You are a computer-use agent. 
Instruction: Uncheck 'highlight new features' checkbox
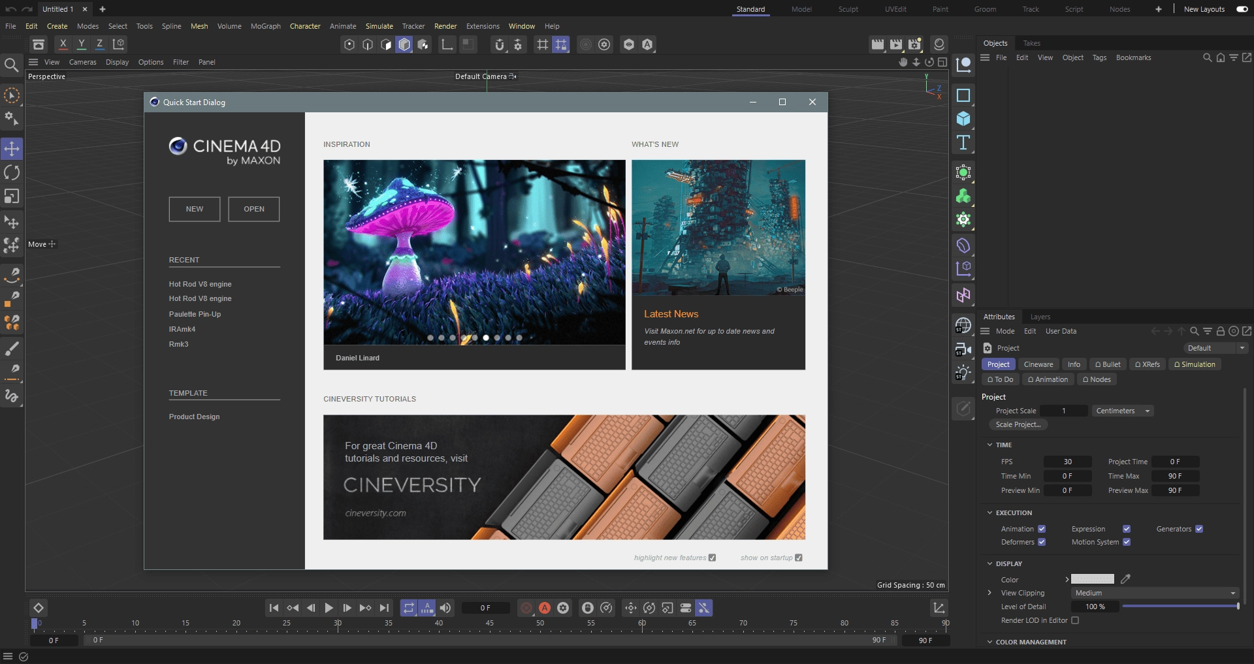tap(712, 558)
